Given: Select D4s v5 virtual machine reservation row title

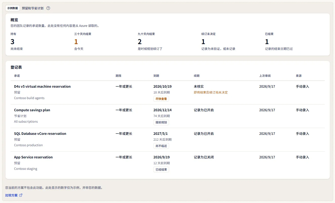Looking at the screenshot, I should click(x=42, y=86).
